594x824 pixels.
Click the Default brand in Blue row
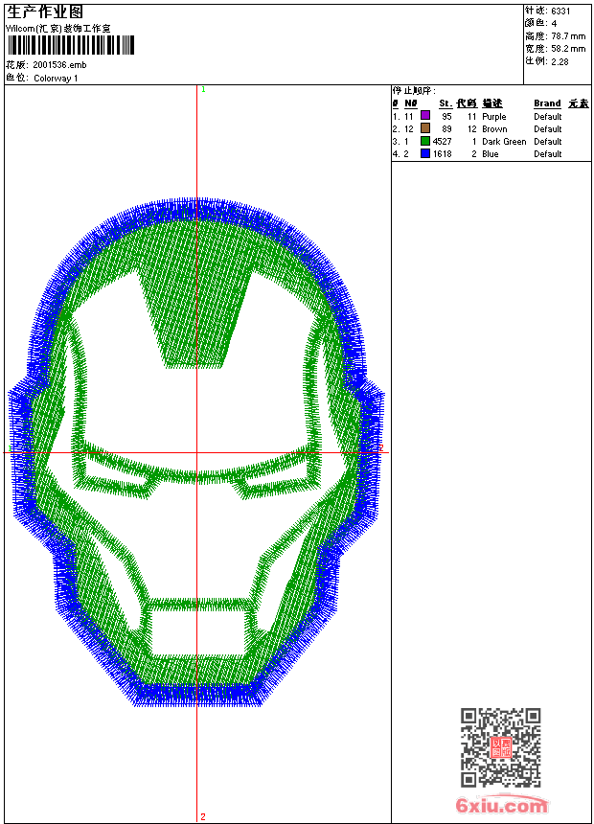point(547,154)
